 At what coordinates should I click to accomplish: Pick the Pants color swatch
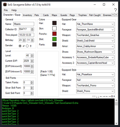click(x=54, y=44)
